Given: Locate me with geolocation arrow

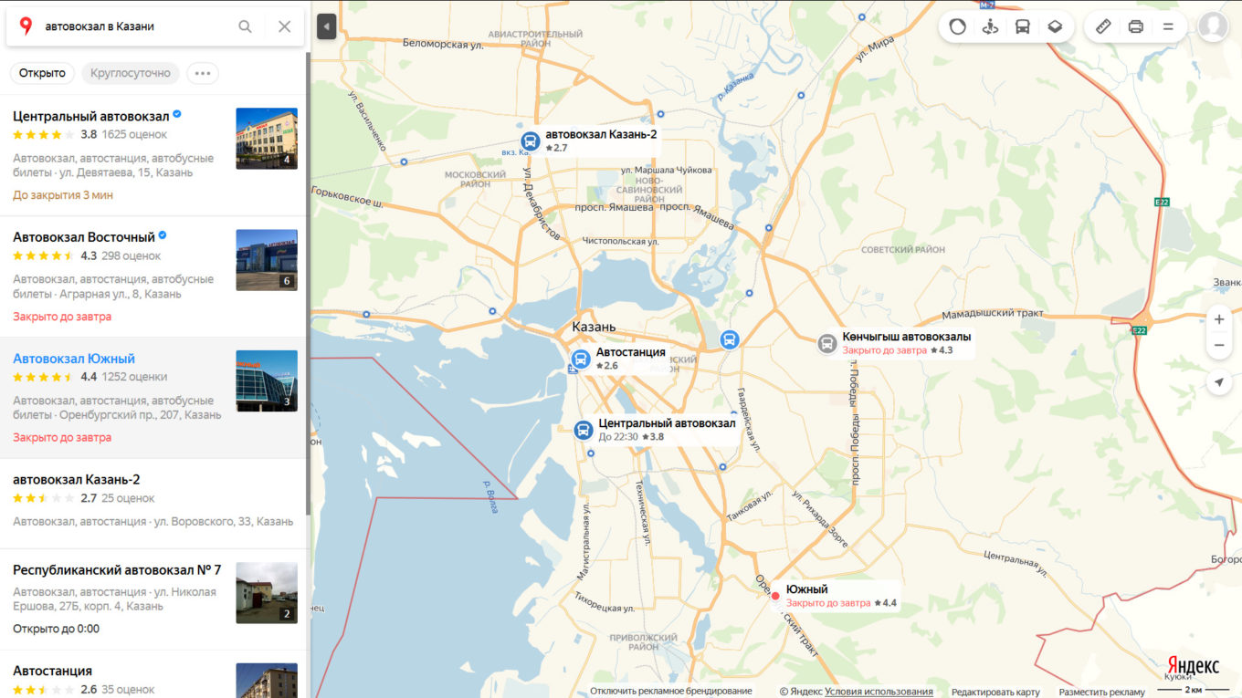Looking at the screenshot, I should [1219, 382].
